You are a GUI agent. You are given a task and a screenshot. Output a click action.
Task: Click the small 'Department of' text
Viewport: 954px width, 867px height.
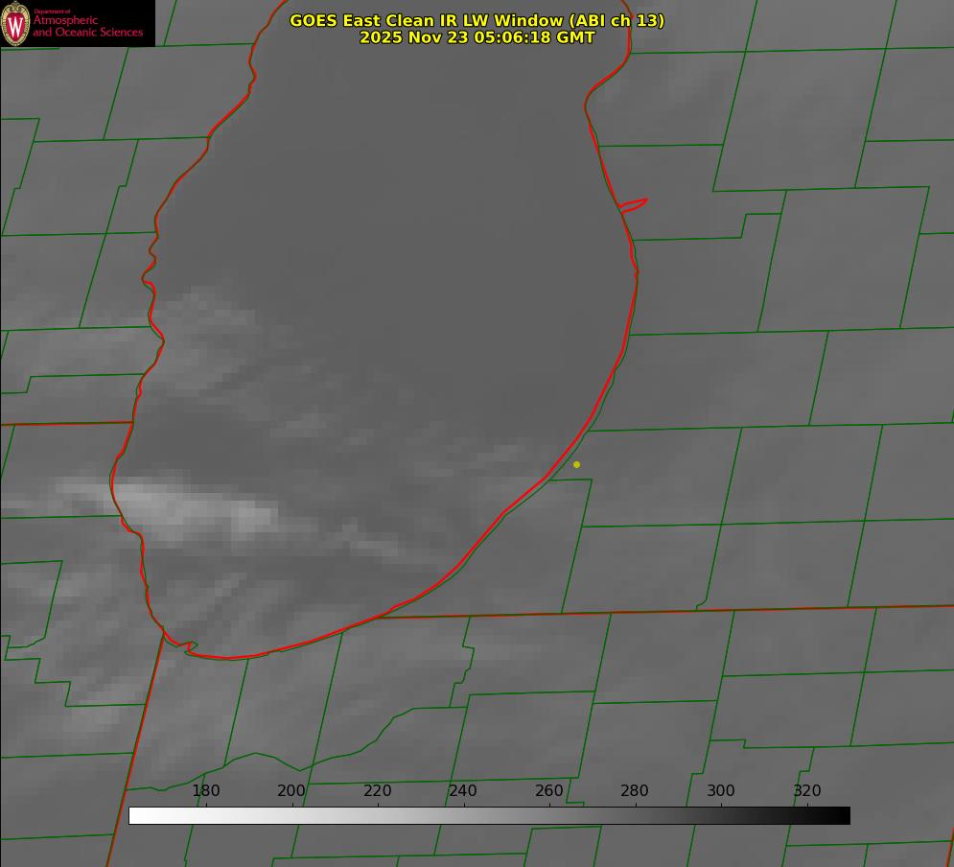pos(52,11)
